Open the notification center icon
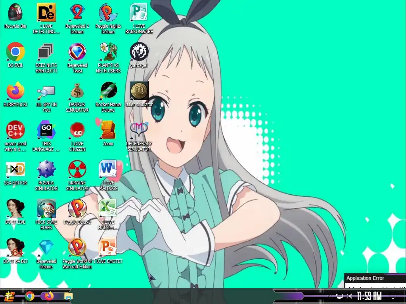The height and width of the screenshot is (304, 406). [393, 296]
